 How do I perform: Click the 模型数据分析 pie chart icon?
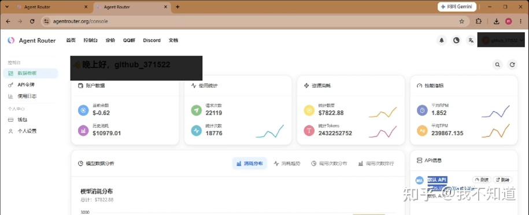(x=80, y=164)
